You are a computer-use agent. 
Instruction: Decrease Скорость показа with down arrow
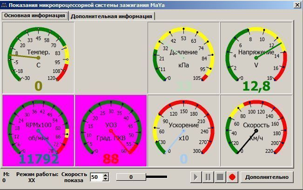click(106, 179)
